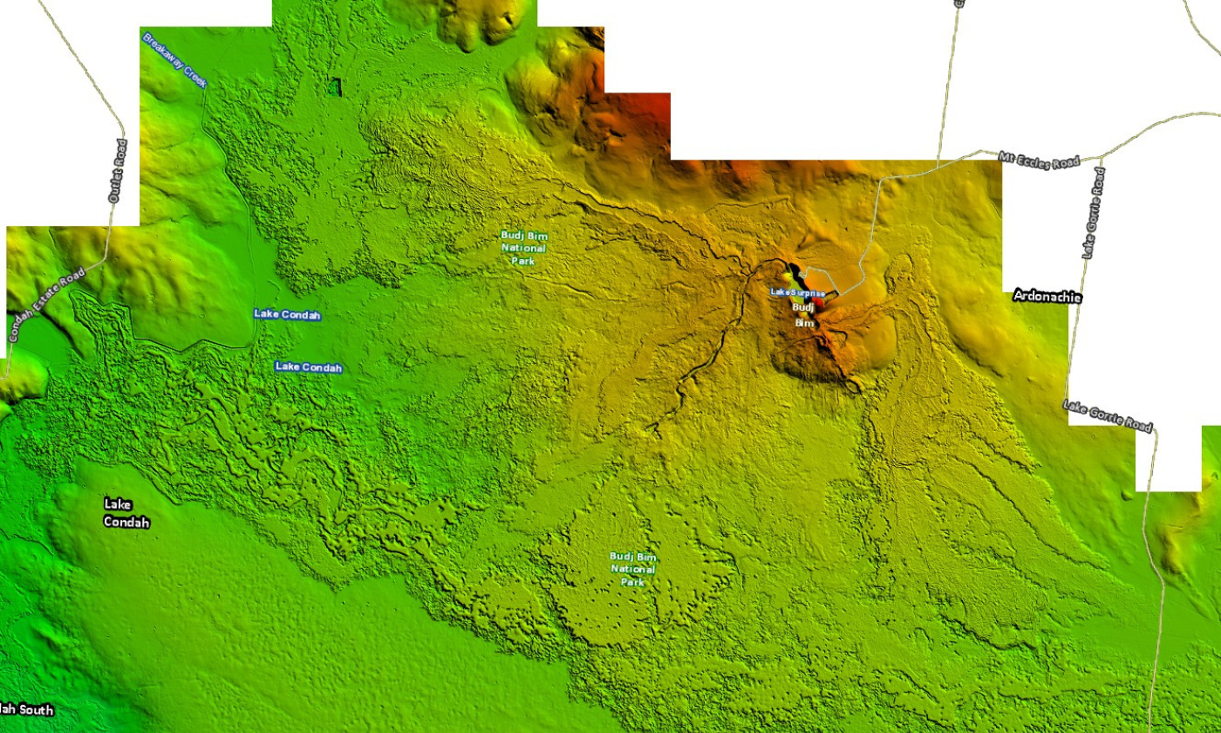Click the Budj Bim National Park label beside the lava channel
1221x733 pixels.
pyautogui.click(x=523, y=248)
